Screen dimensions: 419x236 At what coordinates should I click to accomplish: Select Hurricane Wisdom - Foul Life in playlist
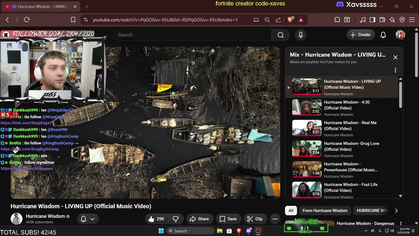[x=342, y=190]
